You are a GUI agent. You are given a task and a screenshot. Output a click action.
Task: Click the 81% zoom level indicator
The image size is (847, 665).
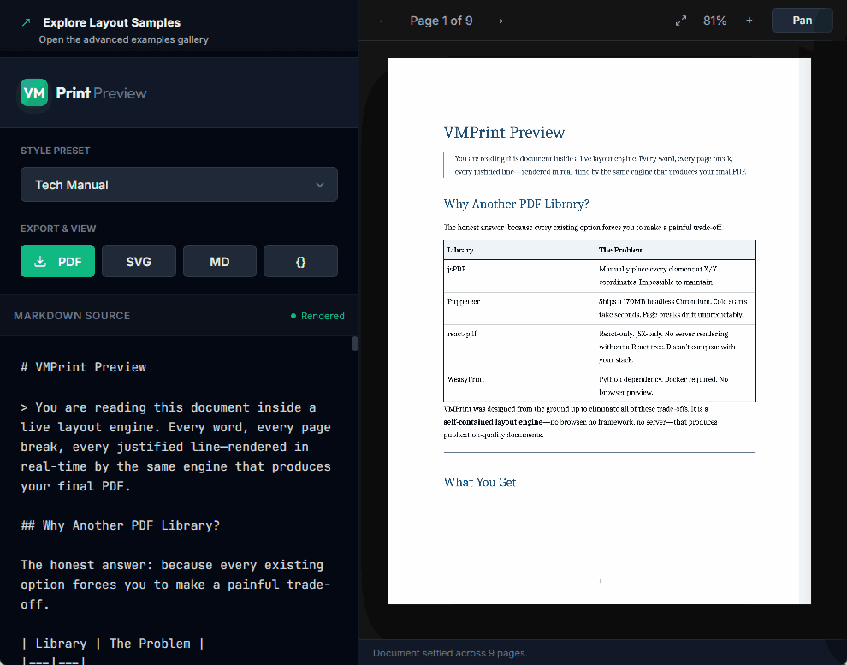[714, 21]
